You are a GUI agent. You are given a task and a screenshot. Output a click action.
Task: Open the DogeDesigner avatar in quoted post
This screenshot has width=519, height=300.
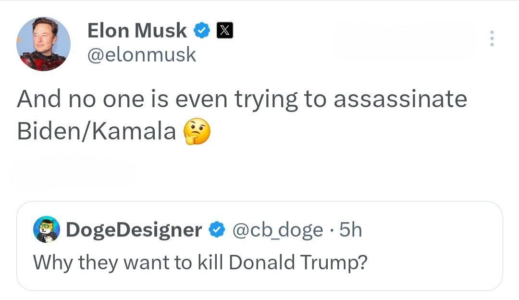[x=46, y=230]
